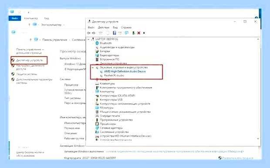Select the Realtek(R) Audio device
The width and height of the screenshot is (270, 168).
[x=114, y=76]
